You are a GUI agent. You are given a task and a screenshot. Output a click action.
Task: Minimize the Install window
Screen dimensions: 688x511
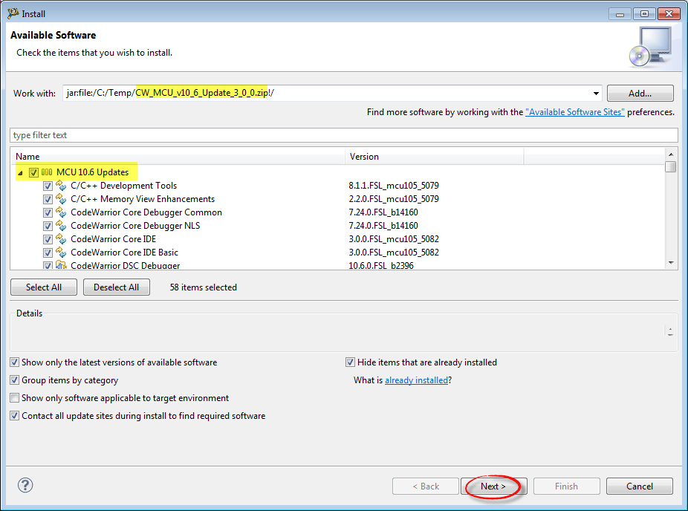(x=620, y=14)
